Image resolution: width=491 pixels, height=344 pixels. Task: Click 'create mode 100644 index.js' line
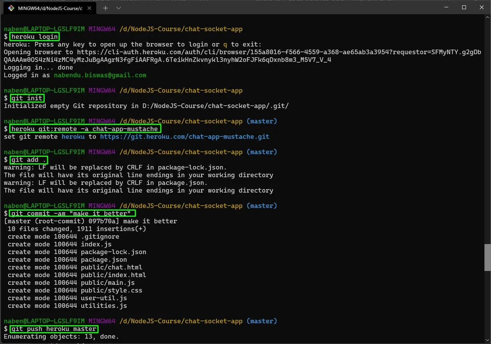pos(60,244)
